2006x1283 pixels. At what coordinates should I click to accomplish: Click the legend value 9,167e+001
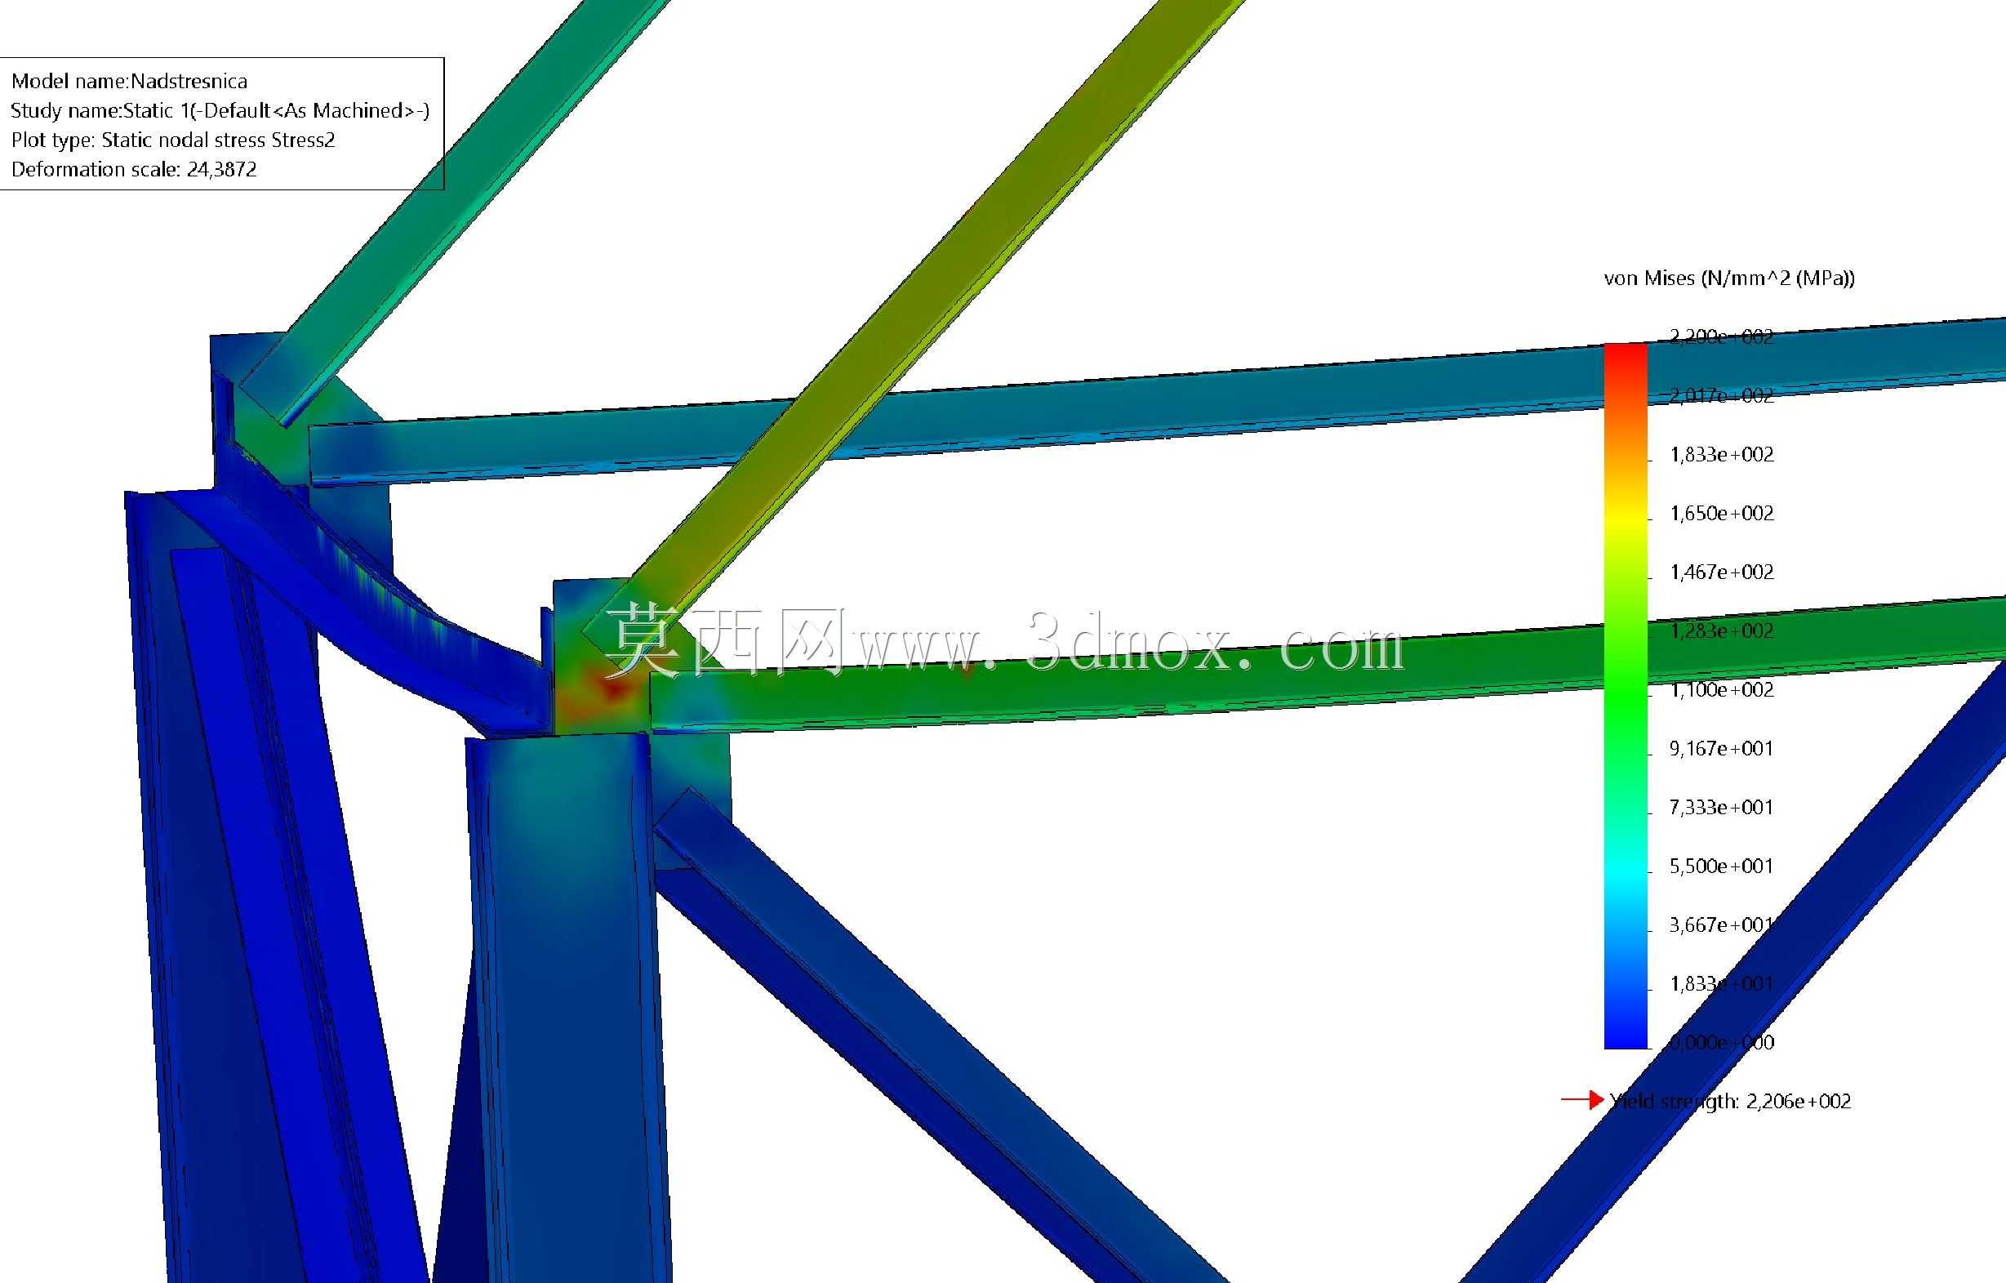click(1721, 748)
